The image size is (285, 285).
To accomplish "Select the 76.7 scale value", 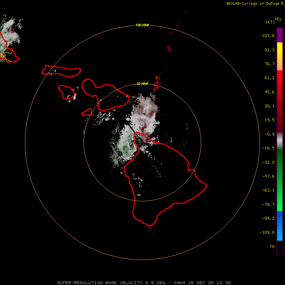I will click(269, 64).
